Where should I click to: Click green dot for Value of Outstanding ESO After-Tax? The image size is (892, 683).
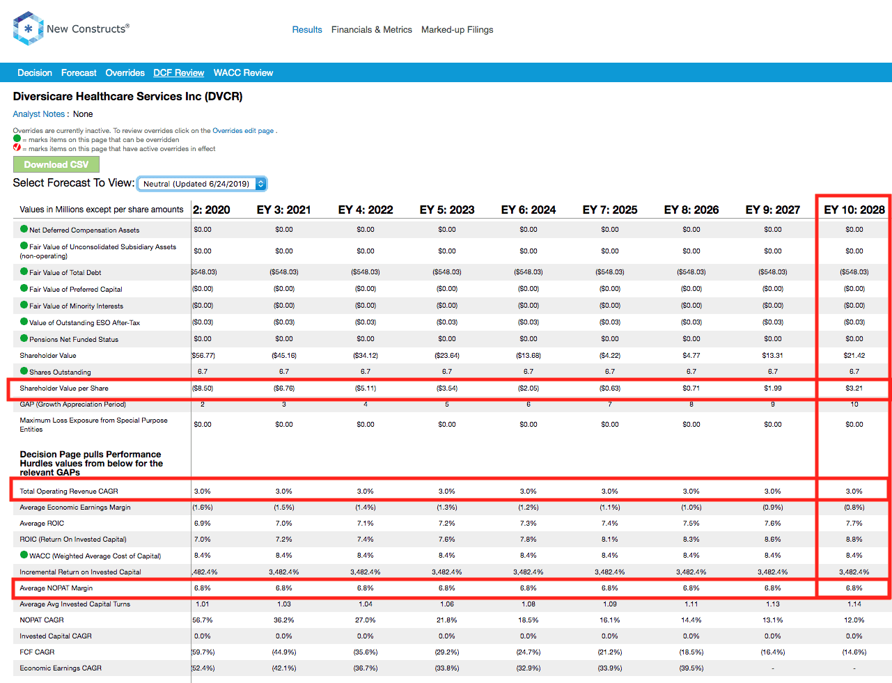pos(24,322)
